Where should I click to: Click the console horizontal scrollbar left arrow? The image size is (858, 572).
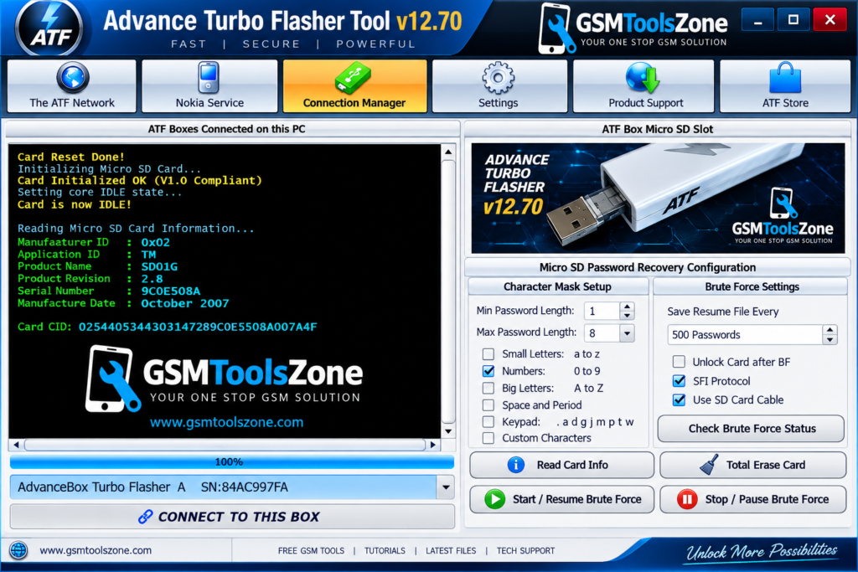pos(17,445)
